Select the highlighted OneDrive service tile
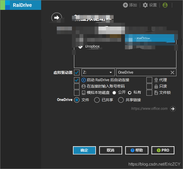 click(150, 38)
